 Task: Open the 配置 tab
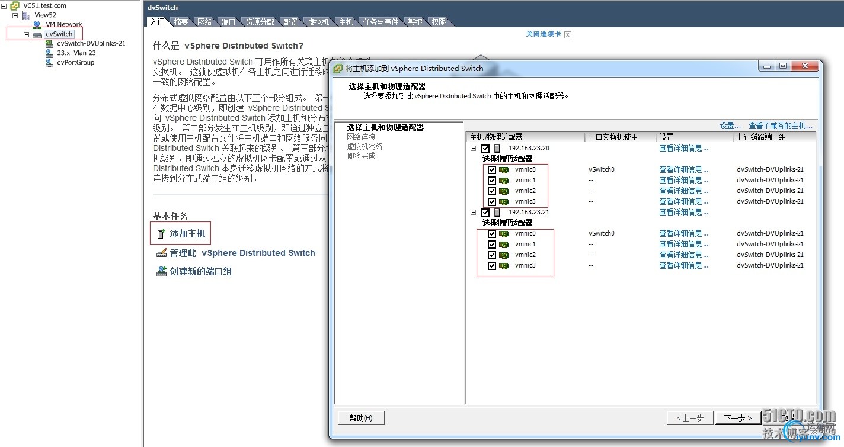(x=290, y=22)
